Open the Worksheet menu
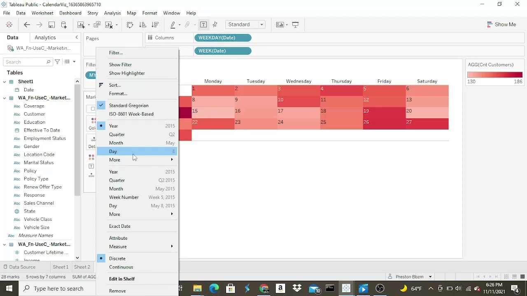 (42, 13)
